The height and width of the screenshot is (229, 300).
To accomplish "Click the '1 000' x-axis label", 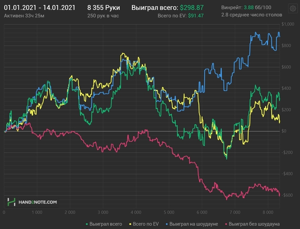I will click(37, 212).
